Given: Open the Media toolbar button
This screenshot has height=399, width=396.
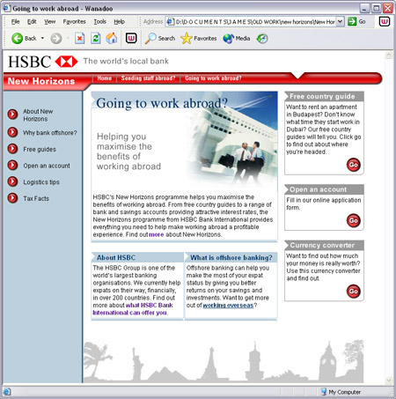Looking at the screenshot, I should pyautogui.click(x=237, y=39).
